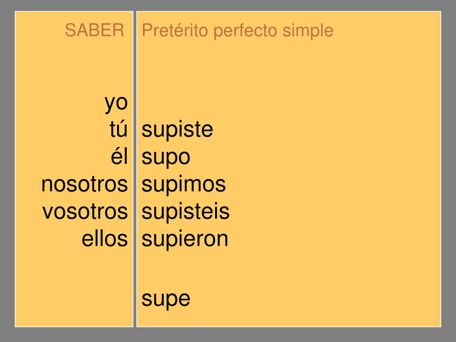Click the "SABER" verb heading
456x342 pixels.
pos(95,31)
